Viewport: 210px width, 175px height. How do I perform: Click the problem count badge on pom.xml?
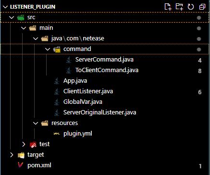pyautogui.click(x=200, y=166)
